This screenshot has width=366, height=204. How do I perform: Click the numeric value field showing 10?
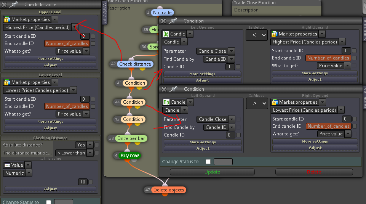click(83, 182)
